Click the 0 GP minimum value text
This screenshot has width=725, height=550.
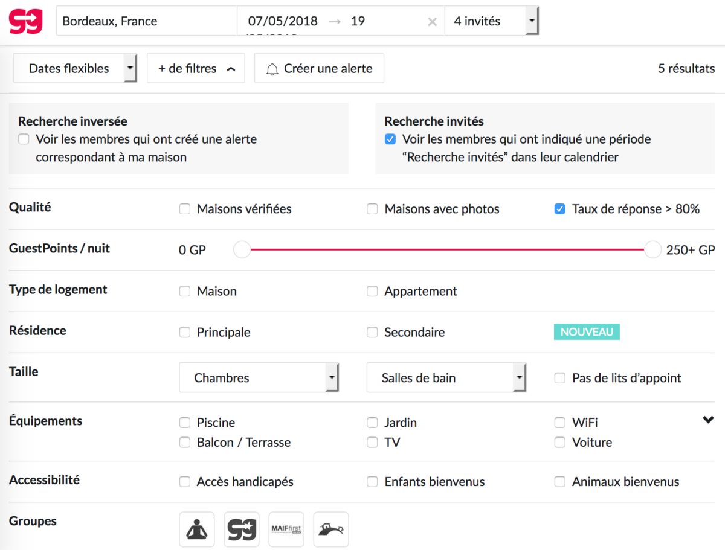pos(193,250)
